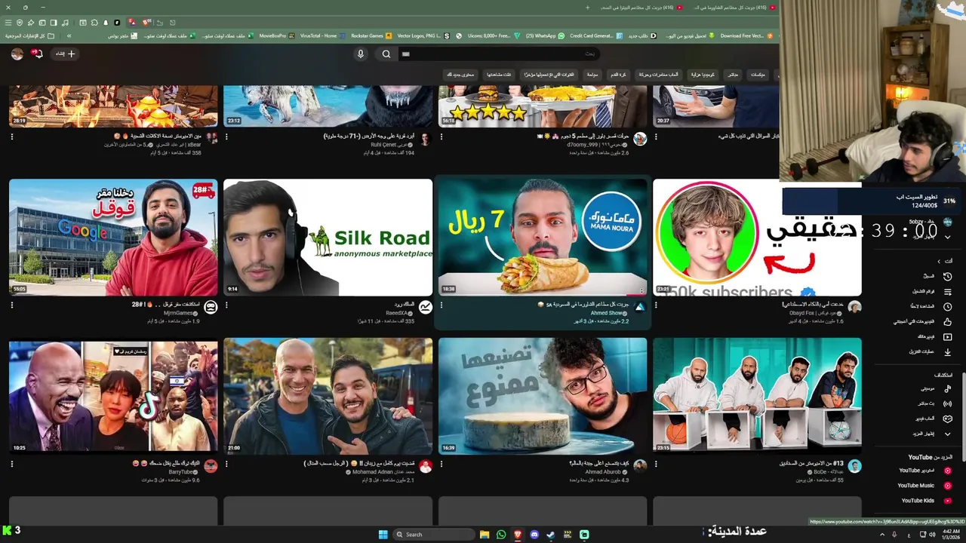Open options menu for Obayd Fox video
Screen dimensions: 966x543
(656, 305)
